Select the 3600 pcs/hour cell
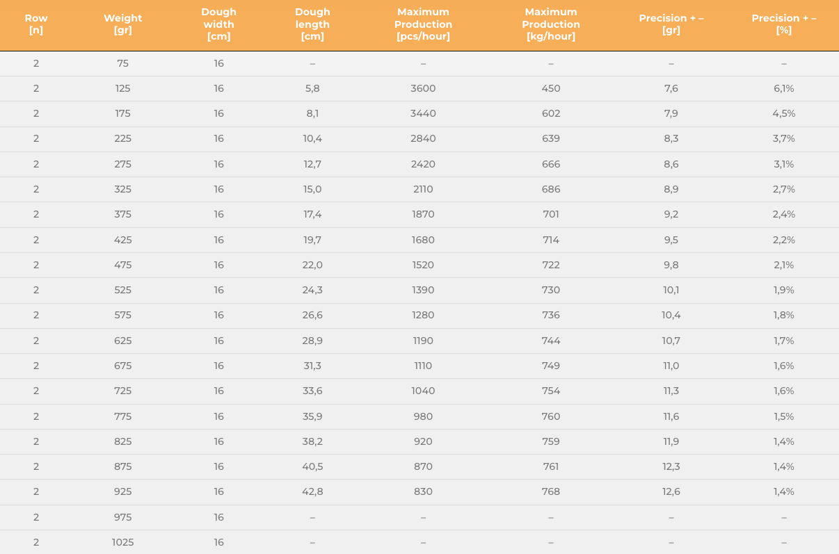Screen dimensions: 839x554 (423, 88)
